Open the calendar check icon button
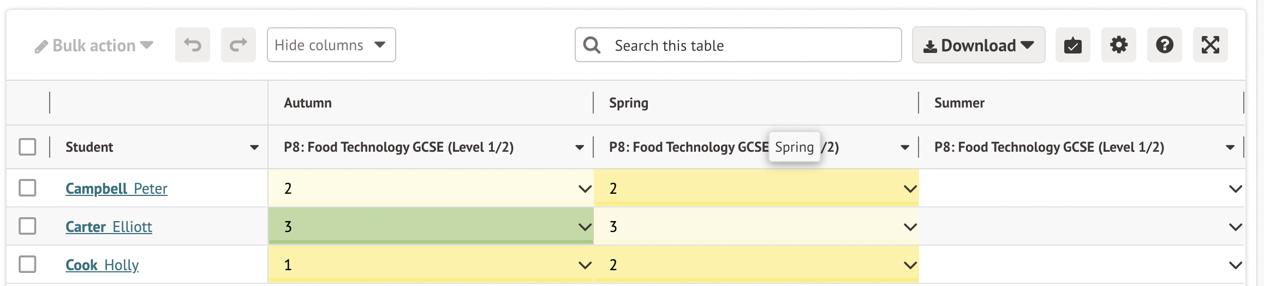The image size is (1264, 286). pyautogui.click(x=1072, y=45)
